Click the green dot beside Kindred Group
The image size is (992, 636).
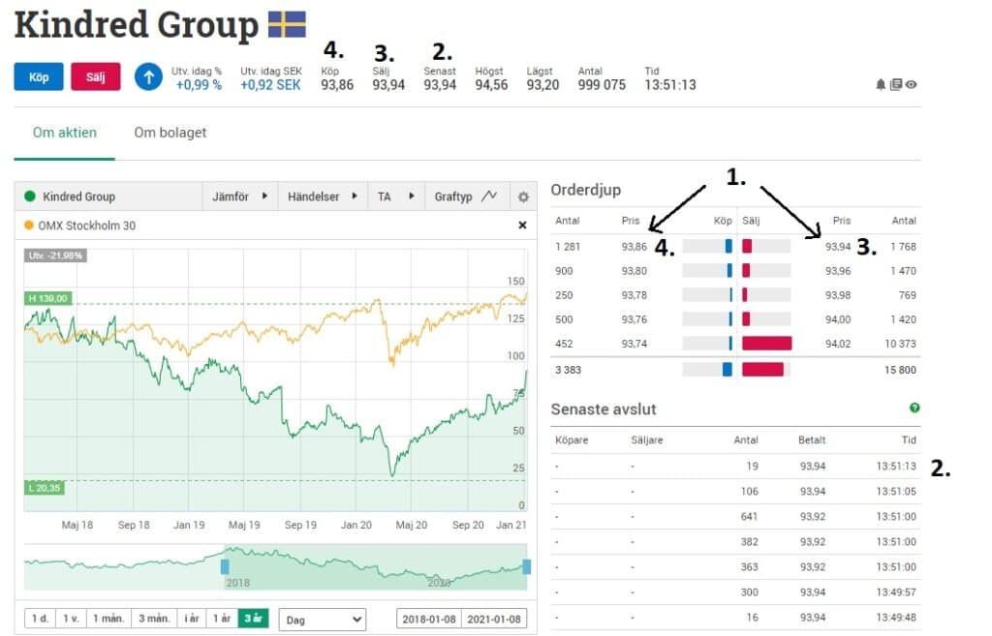tap(29, 197)
